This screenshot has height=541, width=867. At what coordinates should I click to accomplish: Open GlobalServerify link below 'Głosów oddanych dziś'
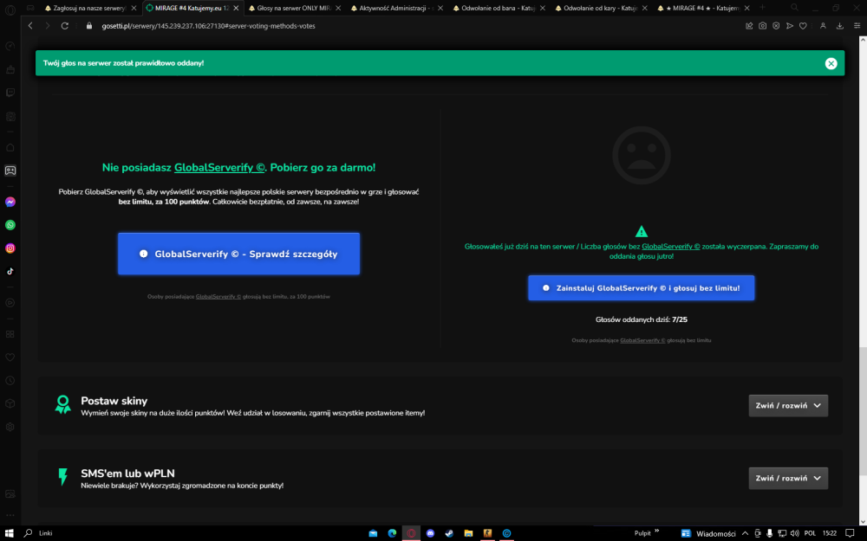pyautogui.click(x=642, y=340)
